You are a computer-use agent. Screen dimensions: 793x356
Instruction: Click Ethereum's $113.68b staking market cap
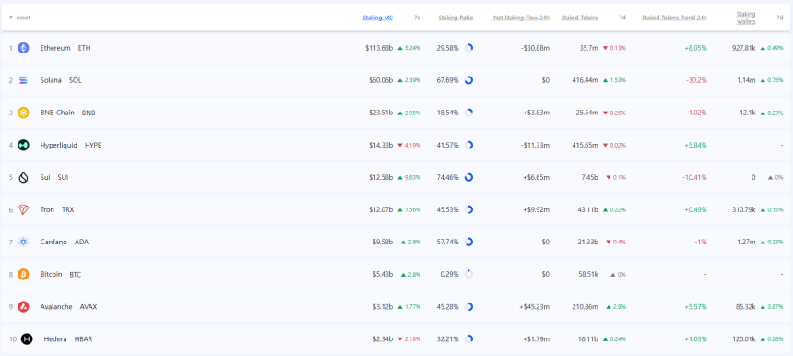[379, 48]
